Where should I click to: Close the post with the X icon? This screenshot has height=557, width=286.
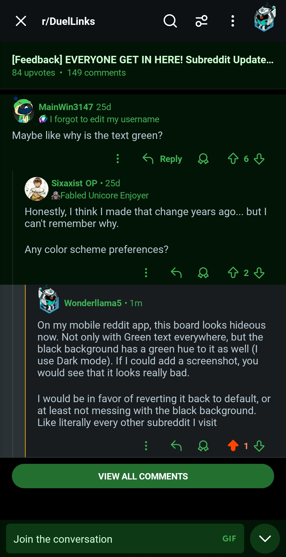[21, 21]
